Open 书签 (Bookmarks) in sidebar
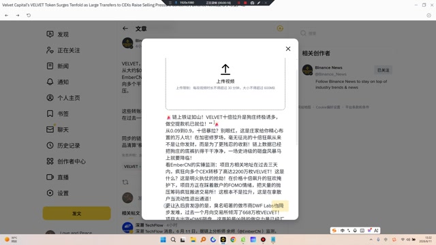Screen dimensions: 436x245 pyautogui.click(x=57, y=114)
